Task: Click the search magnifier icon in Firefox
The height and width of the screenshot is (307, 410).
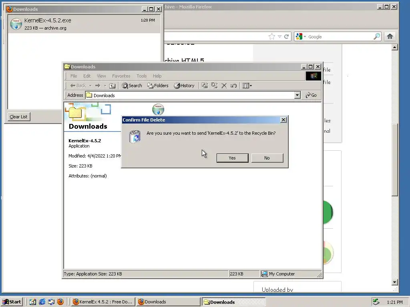Action: coord(377,36)
